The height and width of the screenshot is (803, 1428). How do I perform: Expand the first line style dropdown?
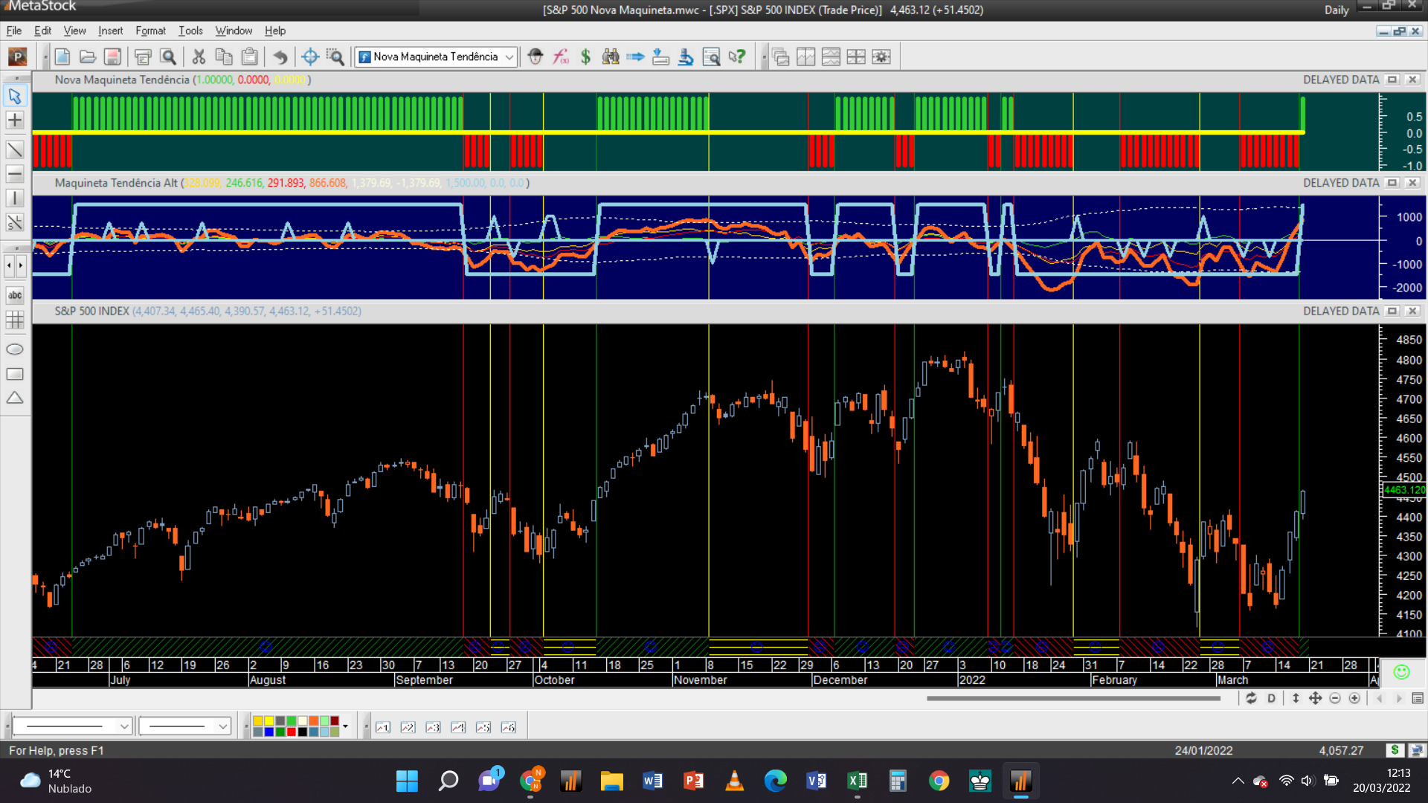point(124,726)
